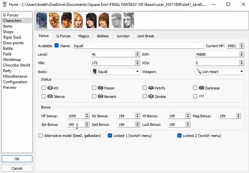
Task: Click the KOs spinner arrows
Action: (242, 63)
